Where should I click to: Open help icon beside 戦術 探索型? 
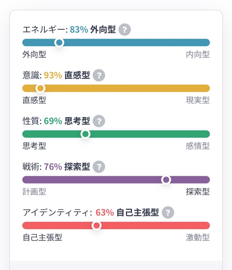(99, 167)
